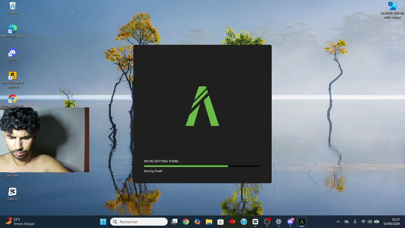Open Task View from the taskbar

[174, 222]
